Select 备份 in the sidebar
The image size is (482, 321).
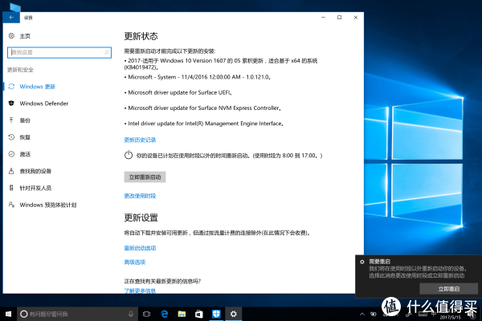pos(25,120)
